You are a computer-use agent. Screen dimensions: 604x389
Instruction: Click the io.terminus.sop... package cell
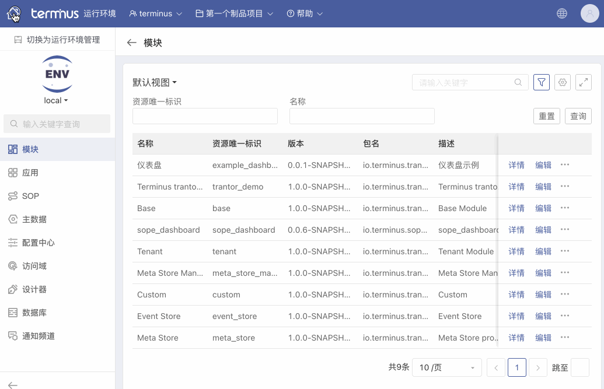point(395,230)
